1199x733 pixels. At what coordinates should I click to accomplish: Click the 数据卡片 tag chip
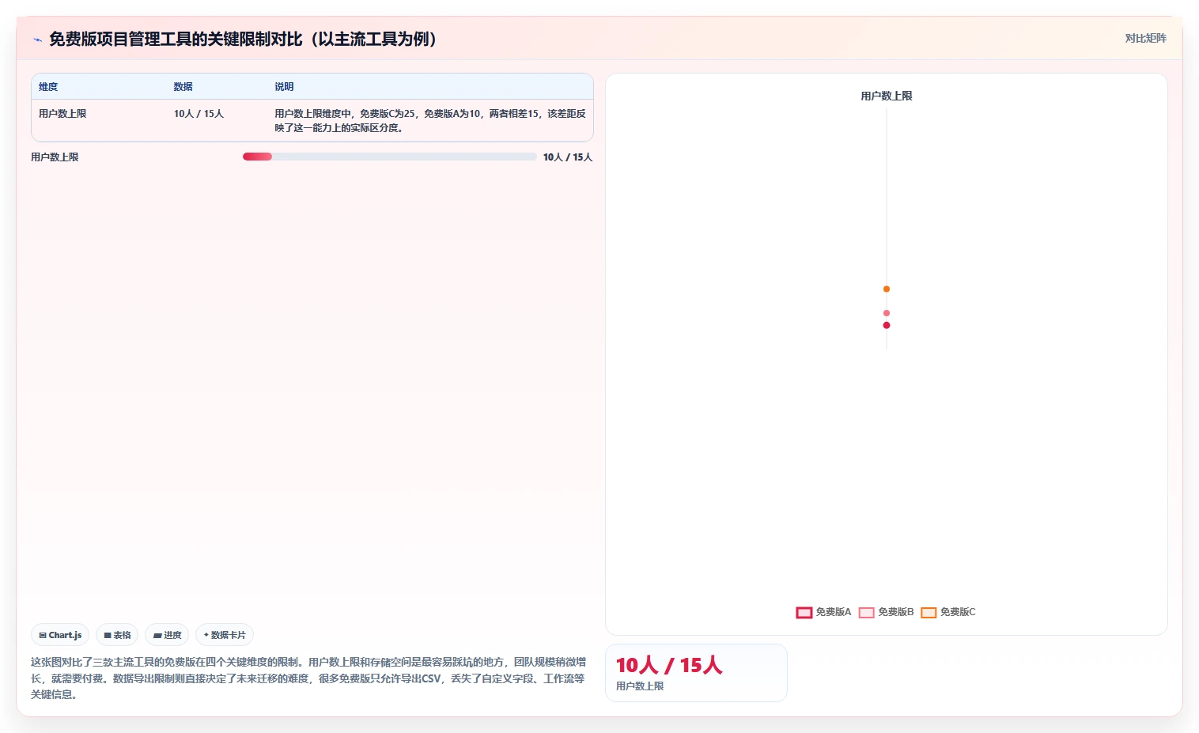(225, 635)
